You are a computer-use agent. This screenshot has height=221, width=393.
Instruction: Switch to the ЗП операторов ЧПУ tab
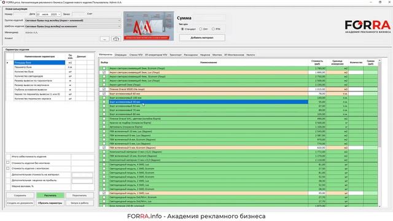click(x=156, y=55)
